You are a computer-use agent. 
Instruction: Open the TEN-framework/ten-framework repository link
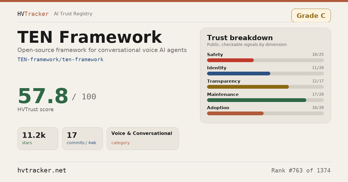pos(60,60)
